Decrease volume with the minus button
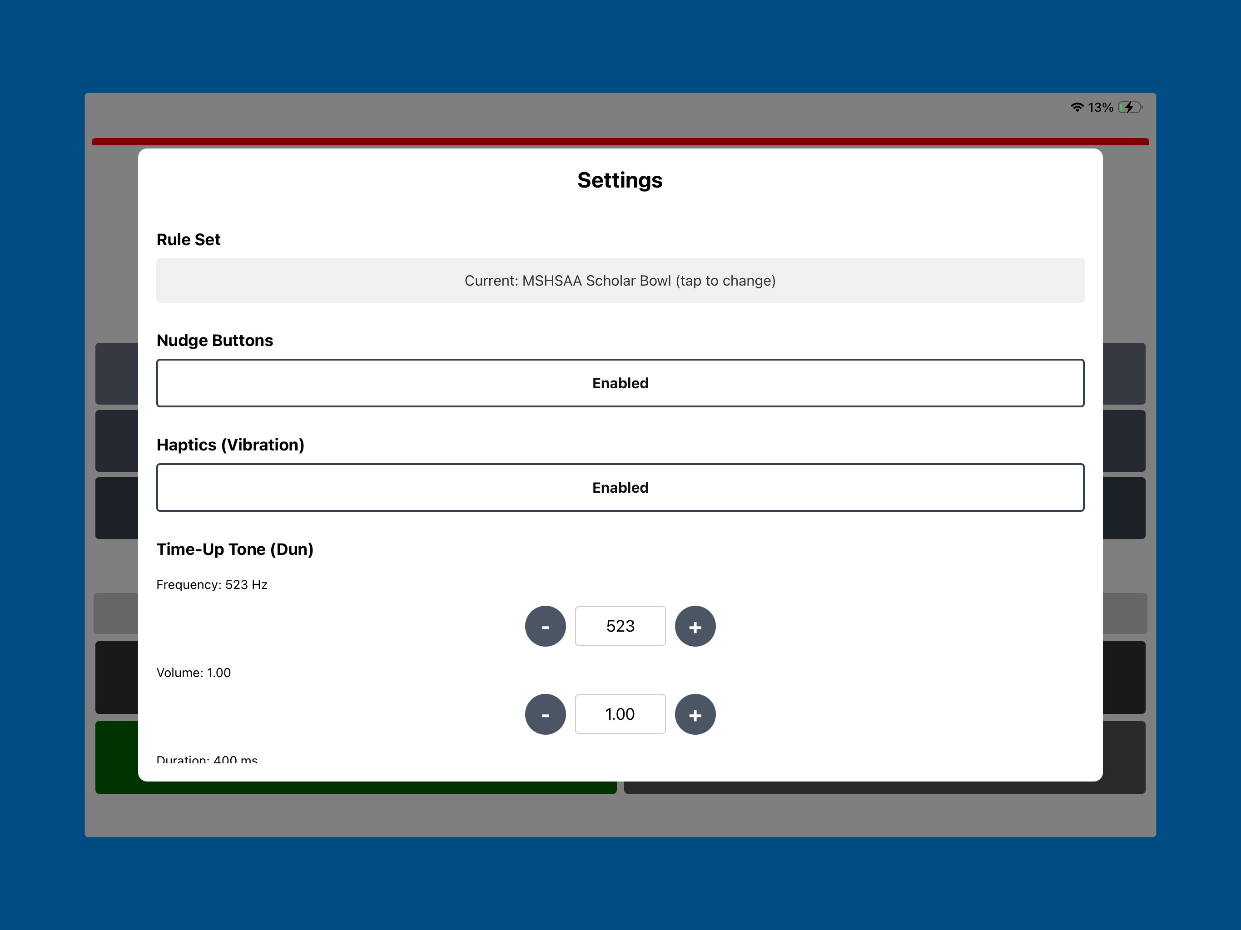Viewport: 1241px width, 930px height. [x=545, y=714]
